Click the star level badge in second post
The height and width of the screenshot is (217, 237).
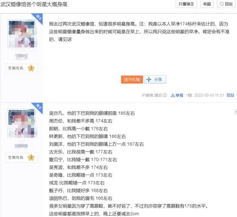coord(31,157)
